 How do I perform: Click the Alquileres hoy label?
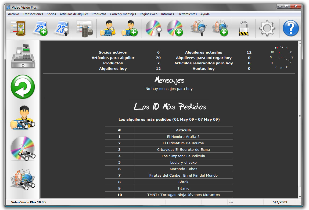pyautogui.click(x=113, y=68)
